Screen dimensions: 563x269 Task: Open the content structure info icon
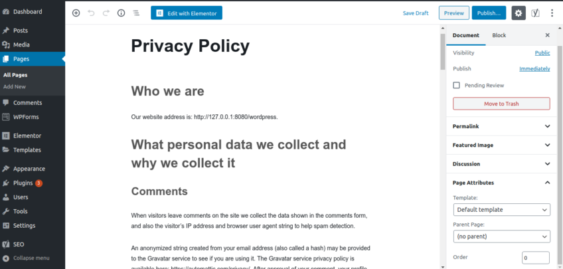click(121, 13)
